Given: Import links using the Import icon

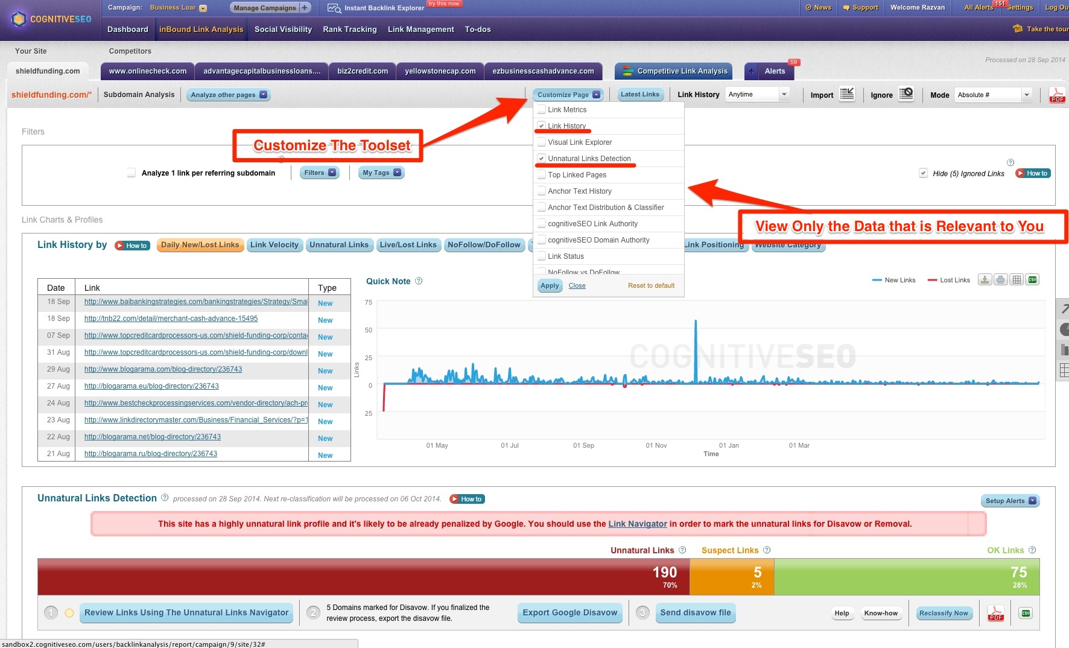Looking at the screenshot, I should pyautogui.click(x=847, y=94).
